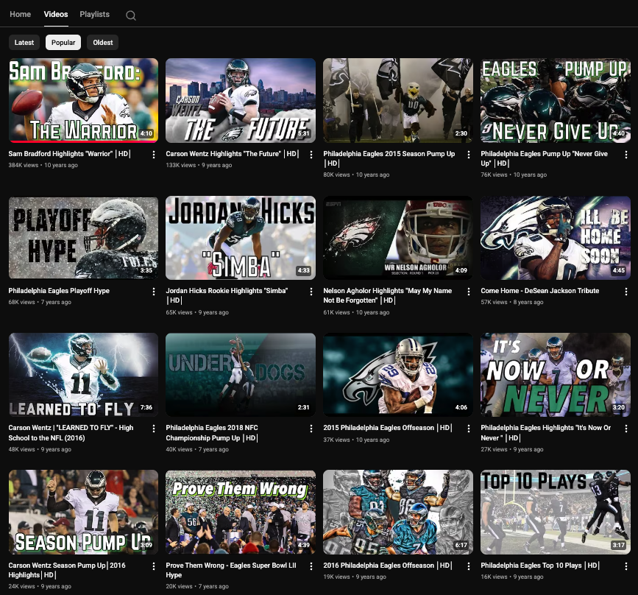Image resolution: width=638 pixels, height=595 pixels.
Task: Play the "Learned to Fly" Carson Wentz thumbnail
Action: pyautogui.click(x=83, y=375)
